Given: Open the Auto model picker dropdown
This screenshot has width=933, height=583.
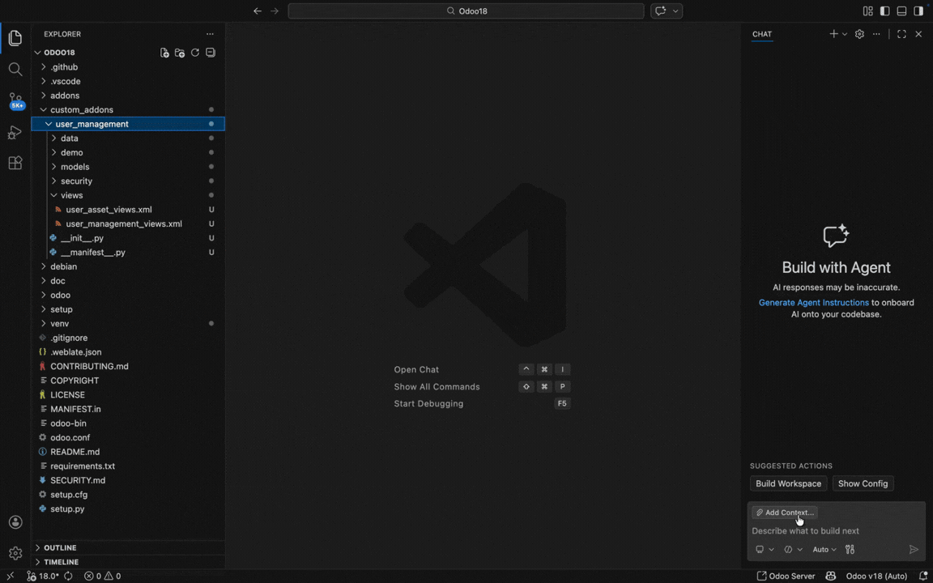Looking at the screenshot, I should coord(824,549).
